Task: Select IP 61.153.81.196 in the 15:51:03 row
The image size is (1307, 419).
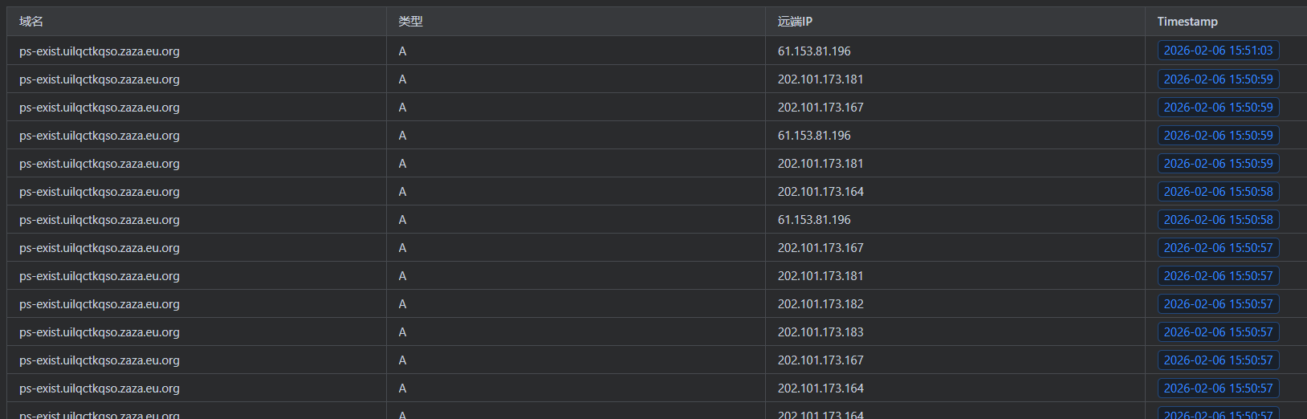Action: coord(813,51)
